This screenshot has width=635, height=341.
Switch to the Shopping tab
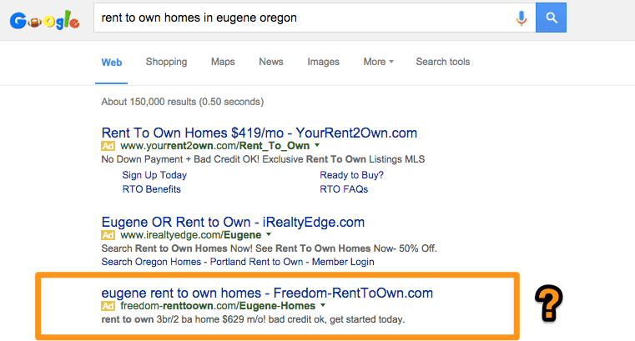coord(166,62)
